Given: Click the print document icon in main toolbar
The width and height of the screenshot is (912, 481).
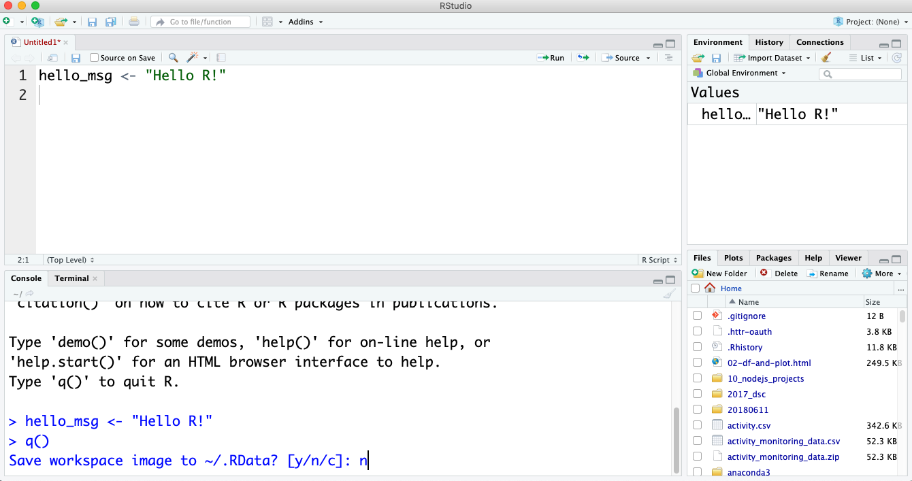Looking at the screenshot, I should click(134, 22).
